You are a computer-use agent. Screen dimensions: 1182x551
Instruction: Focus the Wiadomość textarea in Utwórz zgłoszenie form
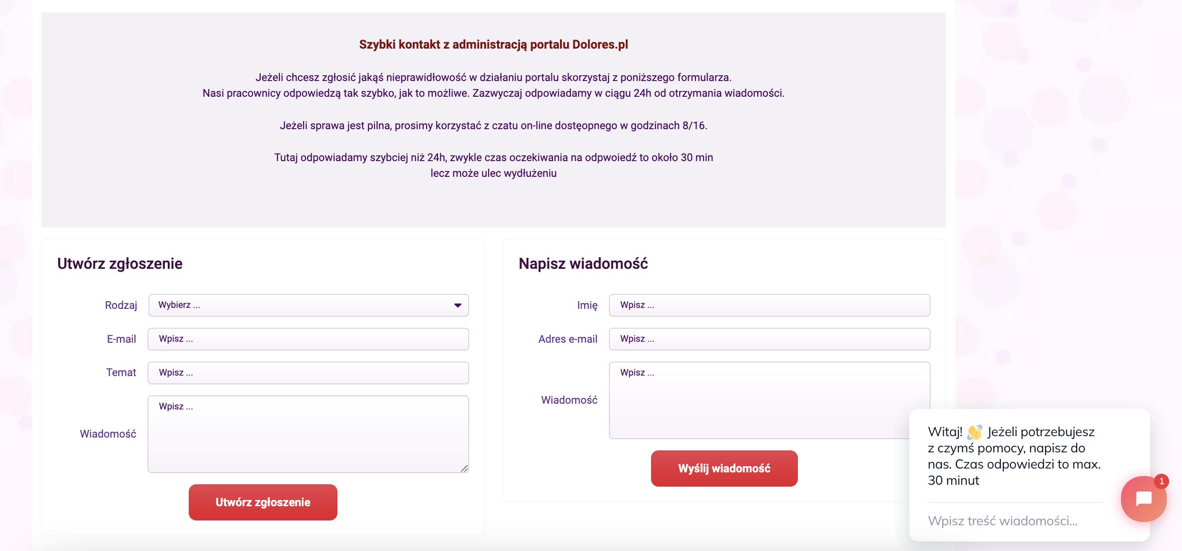coord(308,434)
